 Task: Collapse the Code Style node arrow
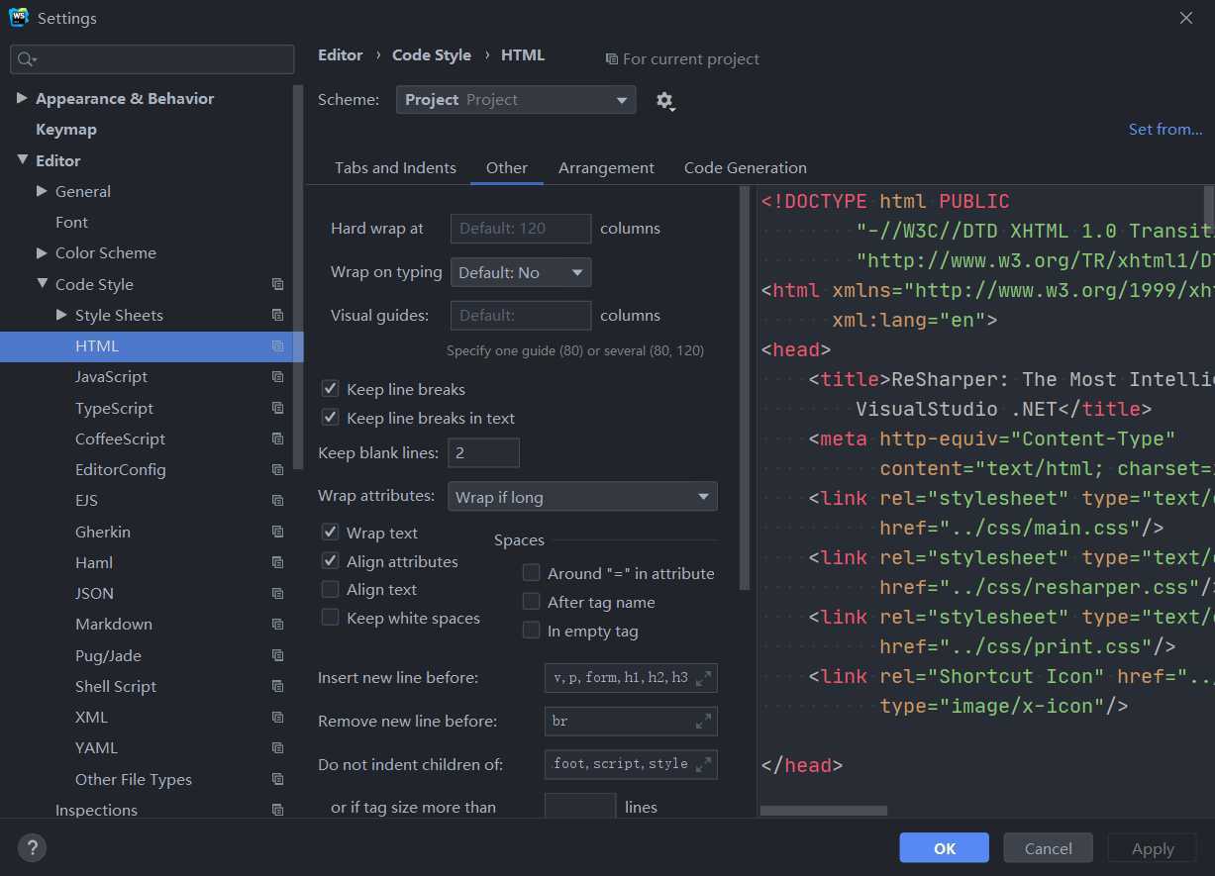pos(42,284)
